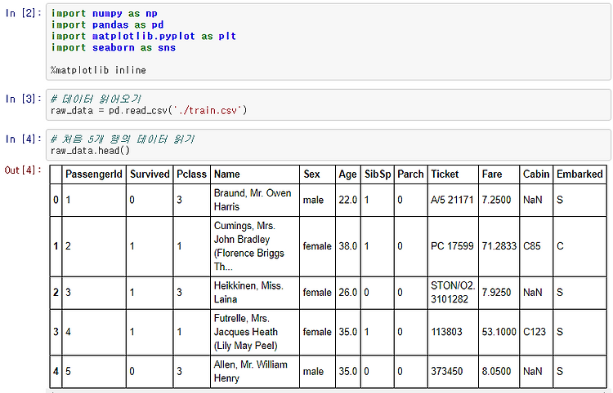The height and width of the screenshot is (393, 613).
Task: Click the 'In [2]:' prompt label
Action: pyautogui.click(x=23, y=13)
